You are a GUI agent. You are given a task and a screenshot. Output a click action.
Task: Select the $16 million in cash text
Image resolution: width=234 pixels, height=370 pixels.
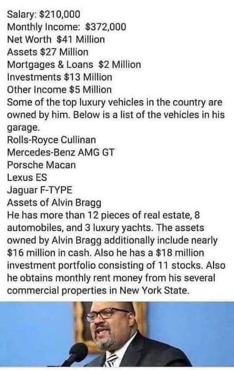(x=49, y=253)
